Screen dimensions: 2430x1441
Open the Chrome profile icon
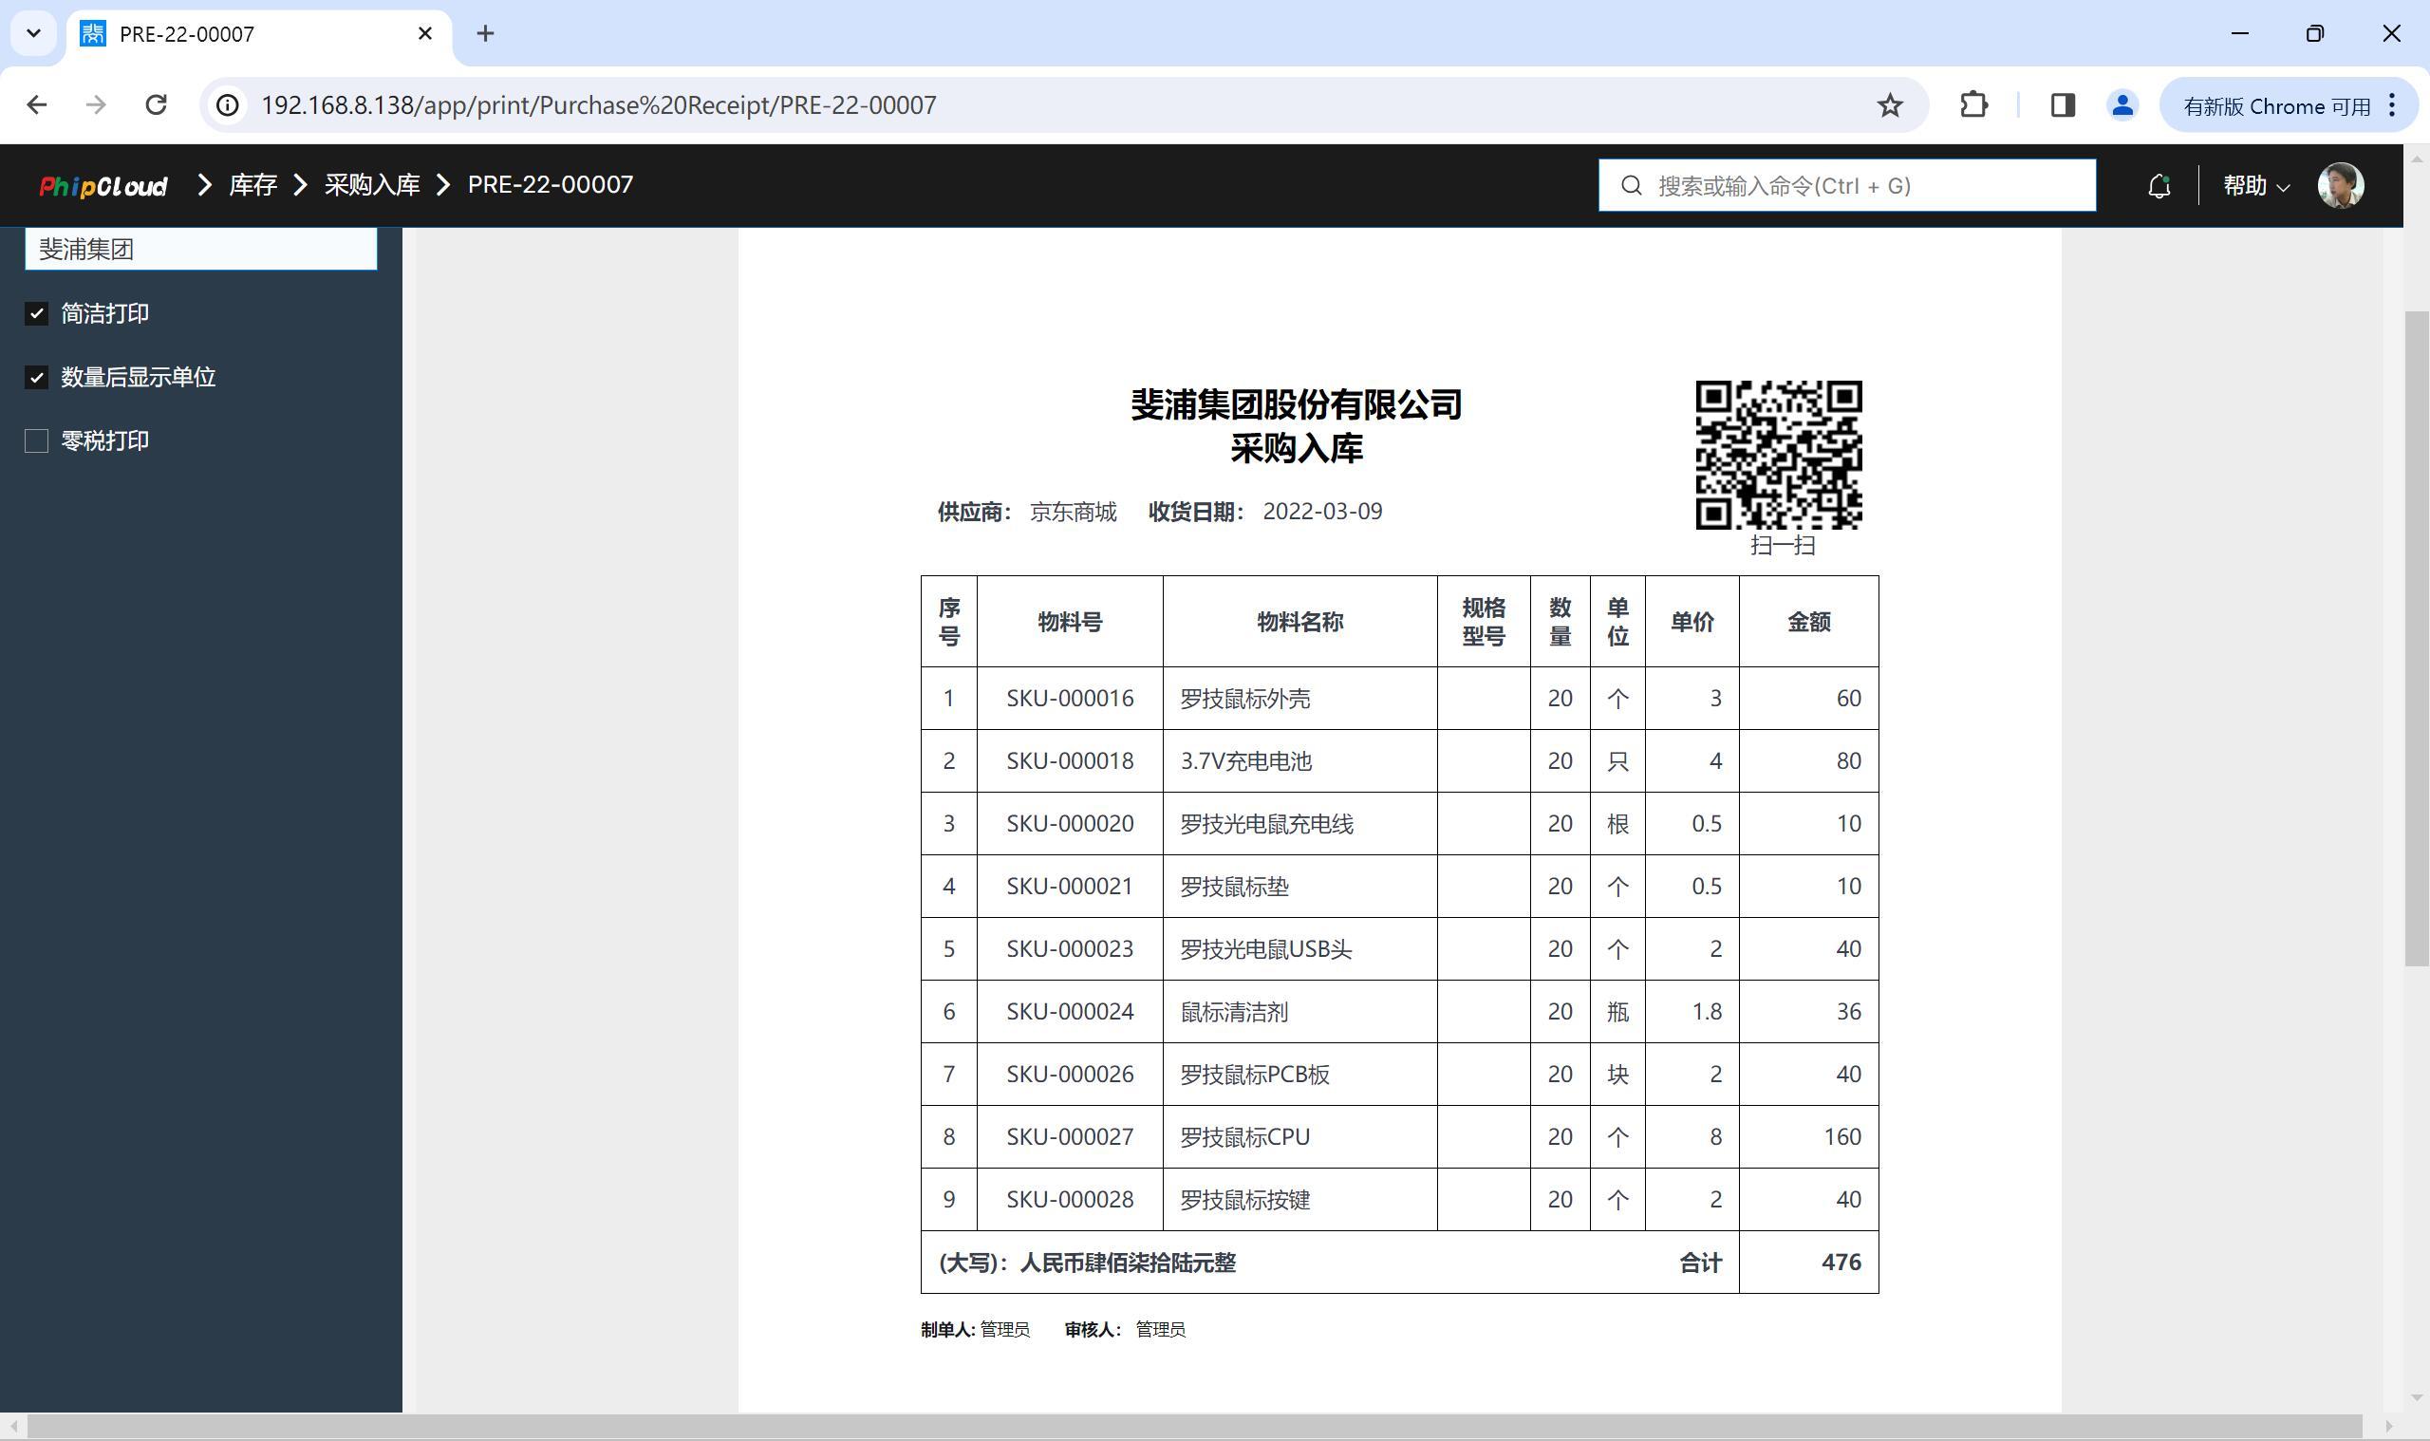click(2122, 104)
